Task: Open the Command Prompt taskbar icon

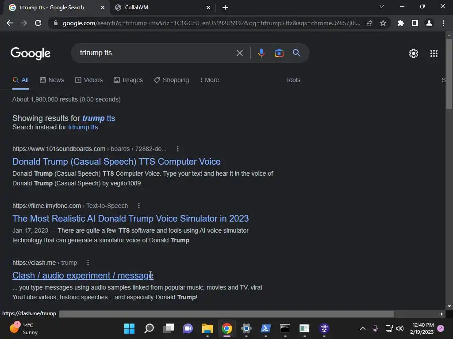Action: pos(285,328)
